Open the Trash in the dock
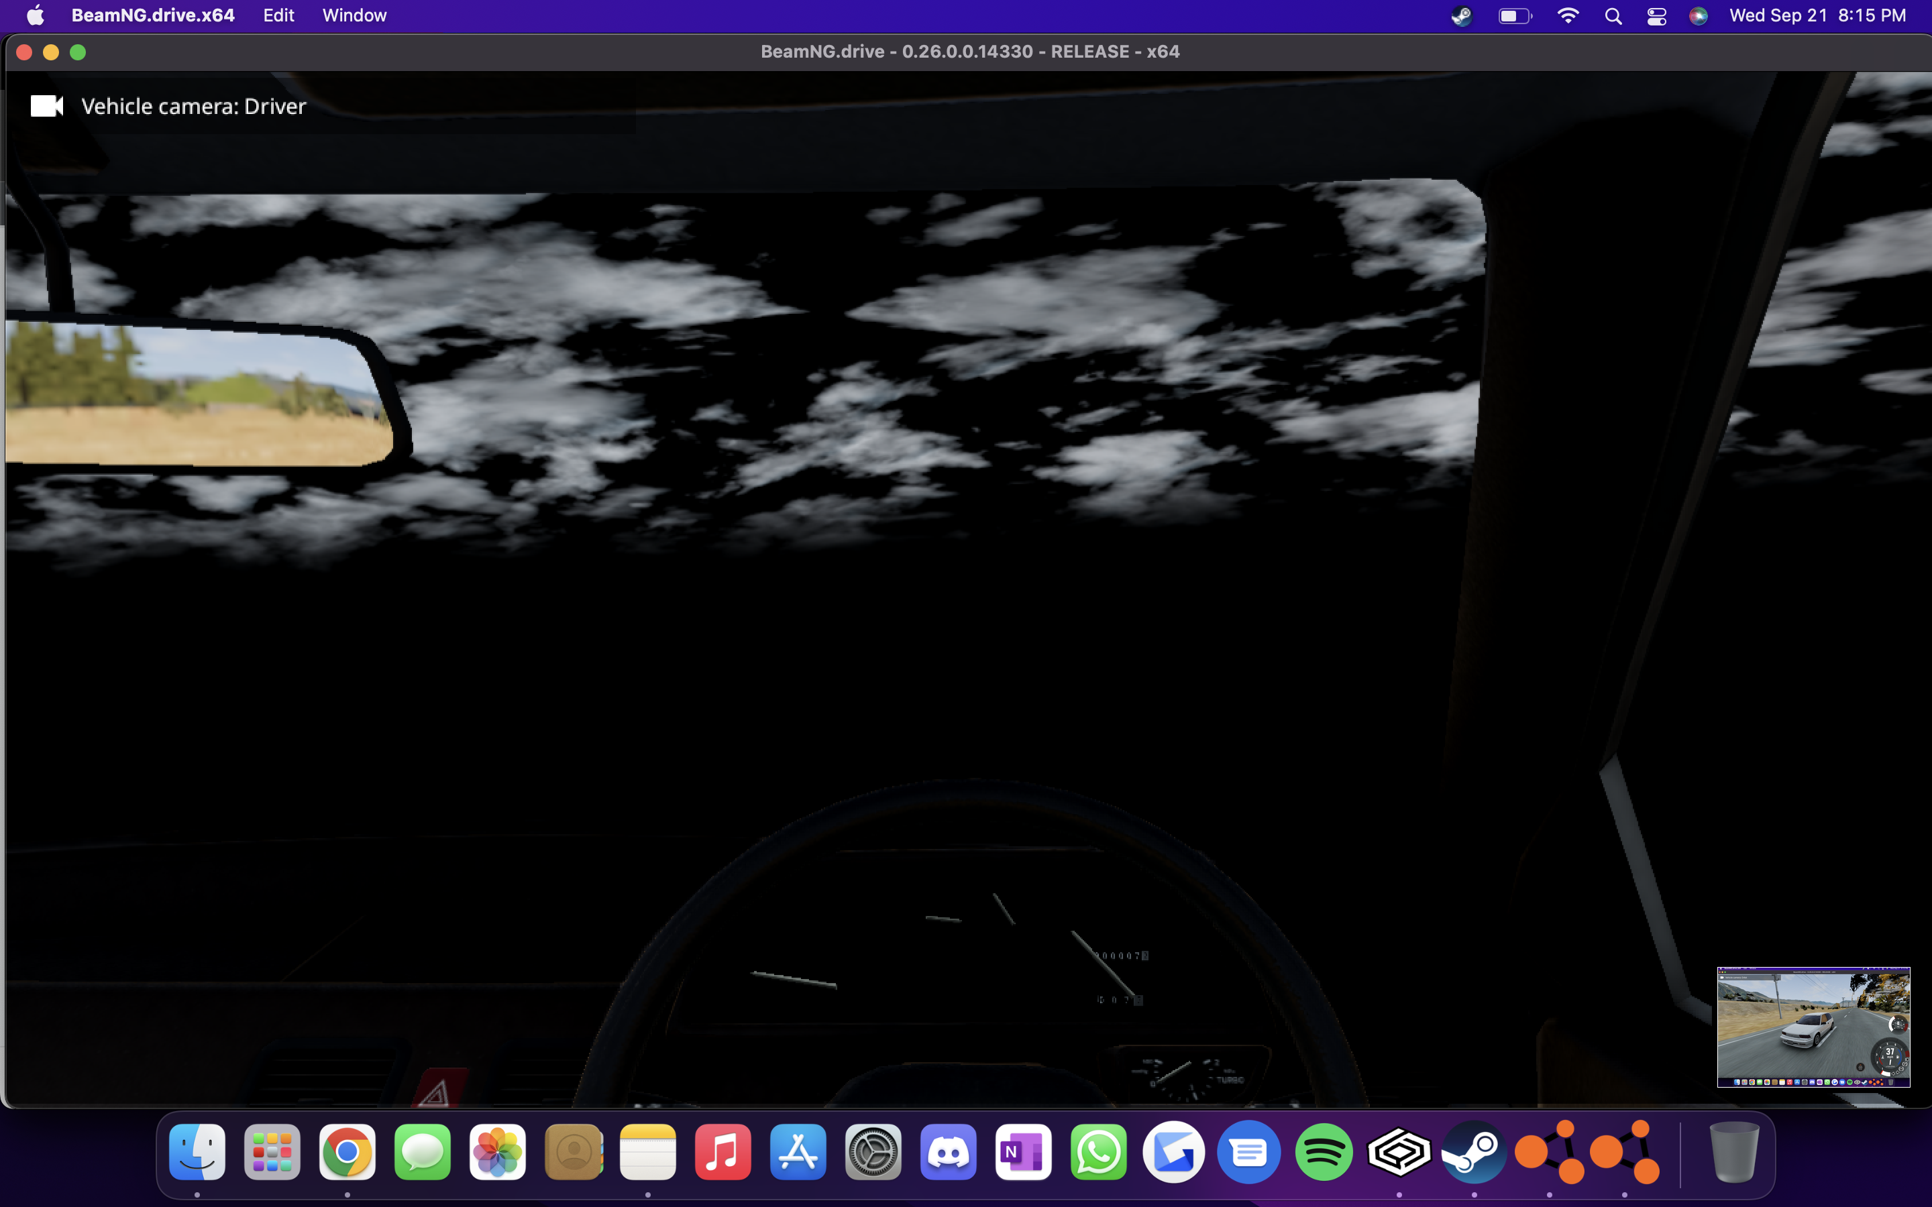 (1734, 1152)
